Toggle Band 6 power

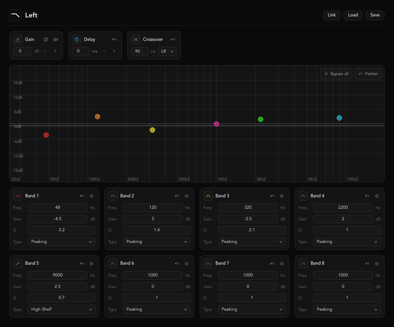[x=187, y=263]
